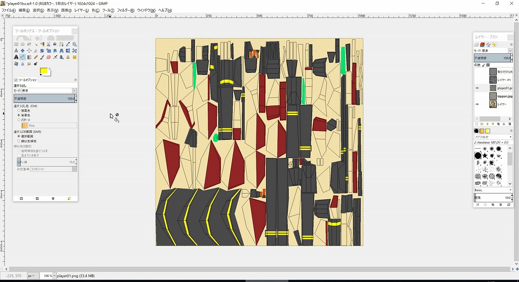Choose the 選択範囲 affected area radio button
The height and width of the screenshot is (282, 519).
[x=19, y=136]
